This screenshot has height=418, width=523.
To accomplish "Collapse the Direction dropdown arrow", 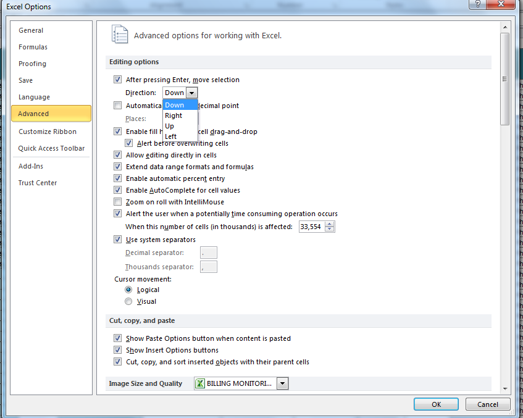I will tap(192, 93).
